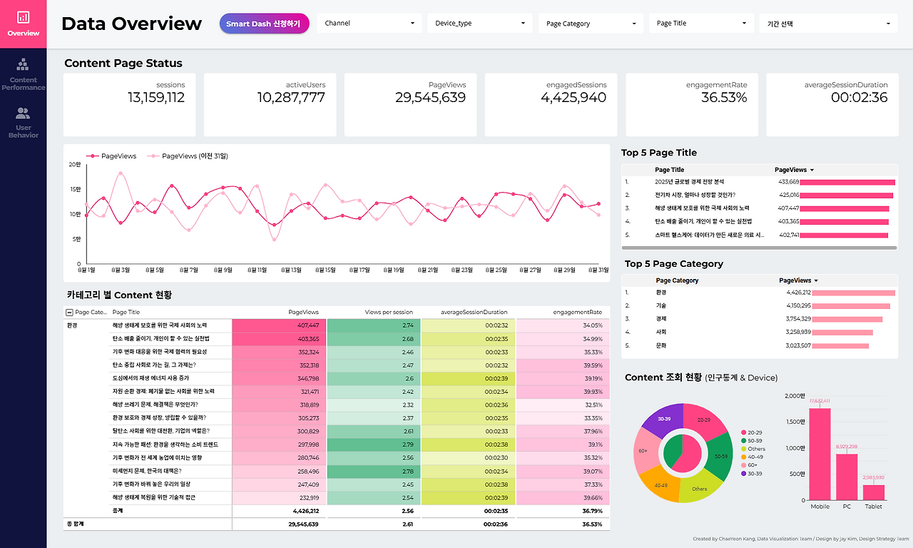Expand the Page Category dropdown filter

coord(591,23)
